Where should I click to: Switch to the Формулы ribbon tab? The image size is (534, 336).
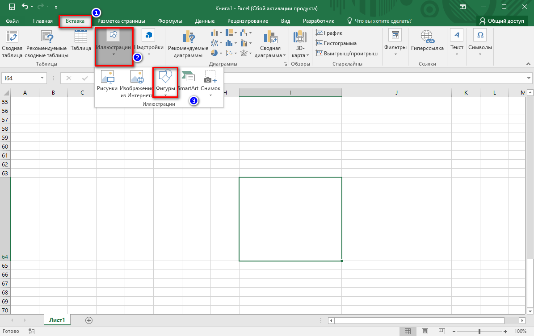tap(170, 21)
